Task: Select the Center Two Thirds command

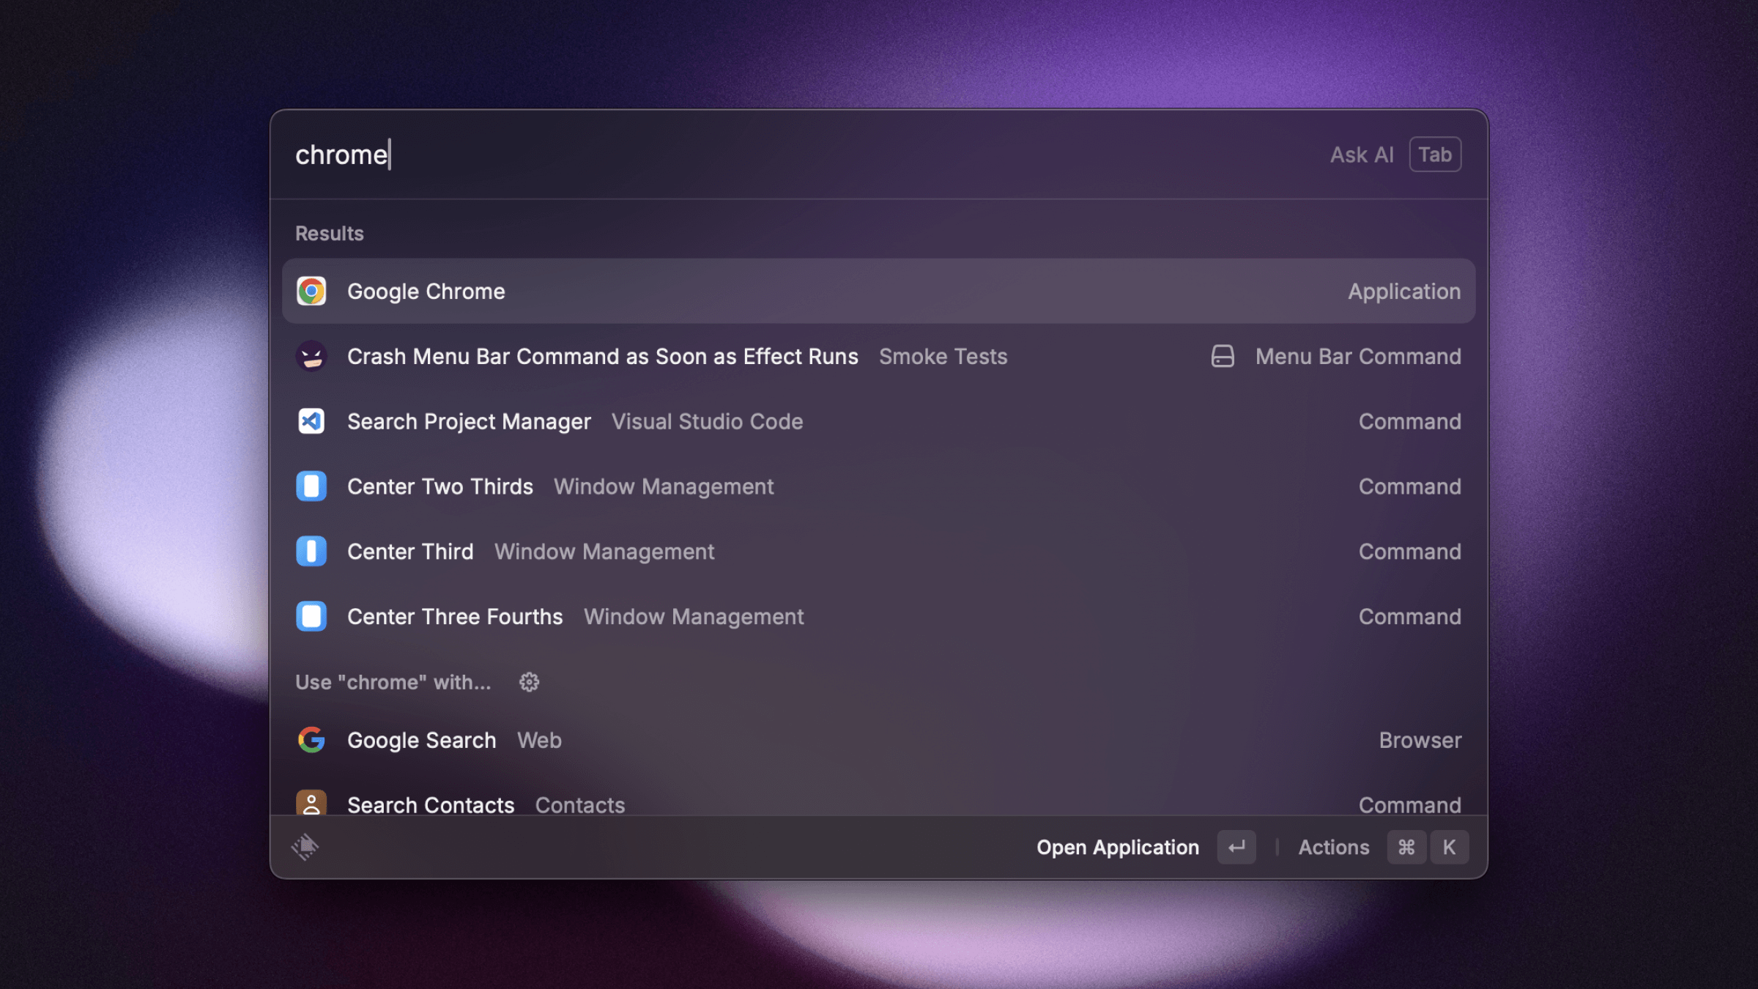Action: pyautogui.click(x=878, y=486)
